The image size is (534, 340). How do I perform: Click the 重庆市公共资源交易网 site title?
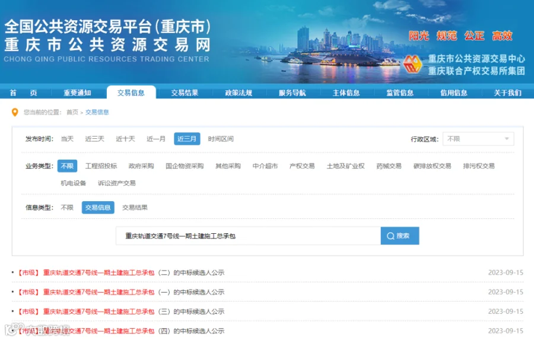tap(107, 45)
